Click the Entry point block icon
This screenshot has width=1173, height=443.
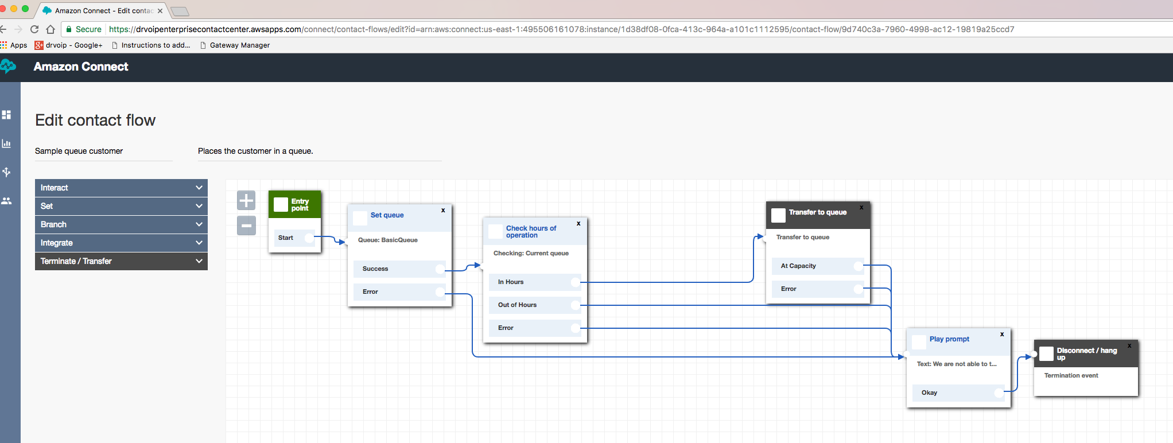pyautogui.click(x=281, y=205)
